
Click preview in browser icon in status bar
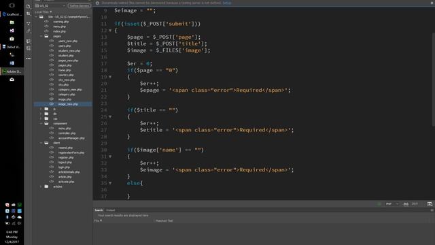click(x=430, y=204)
